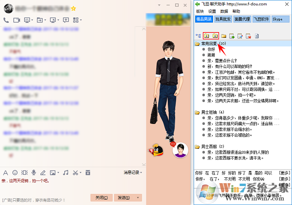Click the tree structure view icon
Screen dimensions: 292x205
click(198, 35)
